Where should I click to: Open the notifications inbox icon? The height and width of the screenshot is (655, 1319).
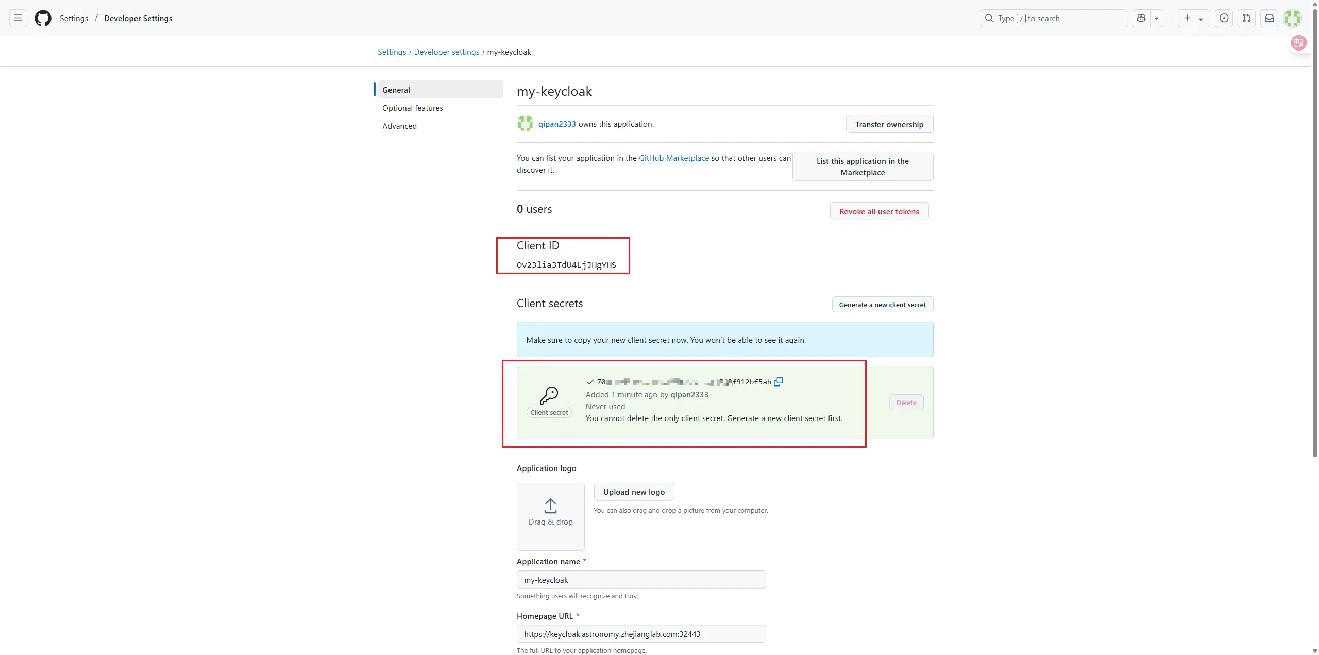[1269, 18]
